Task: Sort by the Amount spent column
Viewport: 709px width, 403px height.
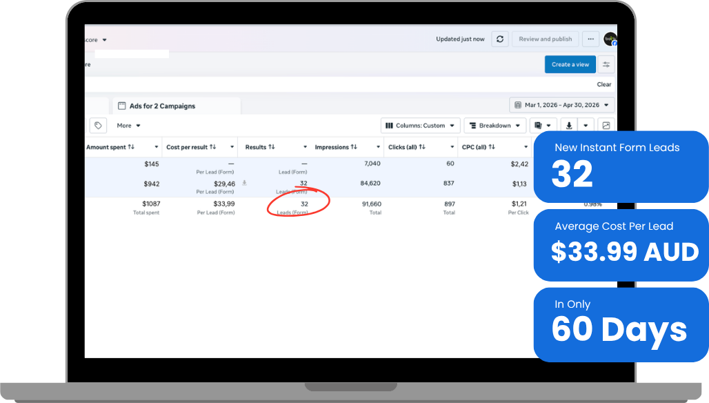Action: [110, 147]
